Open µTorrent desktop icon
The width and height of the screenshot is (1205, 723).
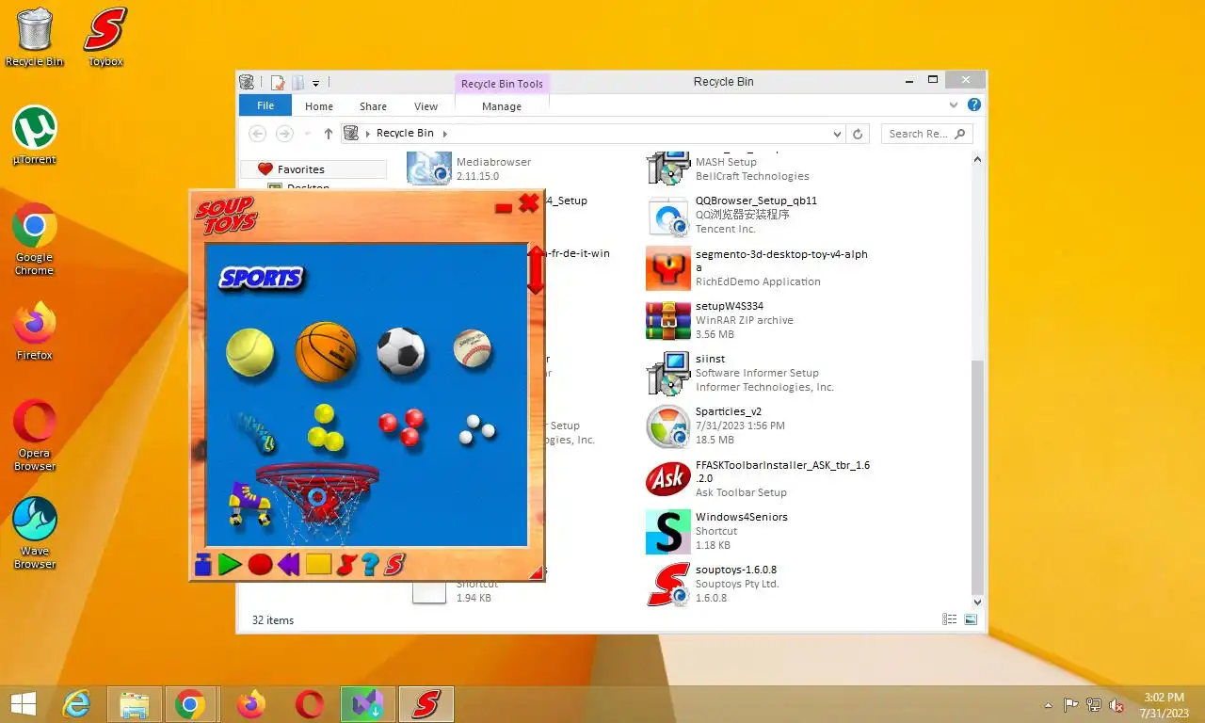coord(35,136)
